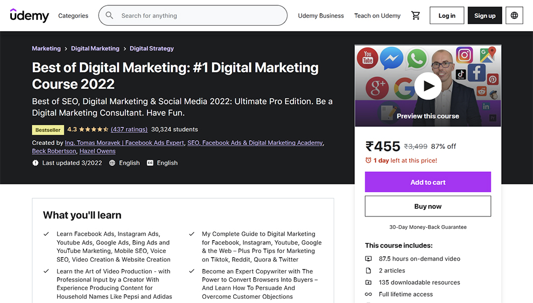Screen dimensions: 533x303
Task: Click the Facebook icon in preview thumbnail
Action: tap(476, 73)
